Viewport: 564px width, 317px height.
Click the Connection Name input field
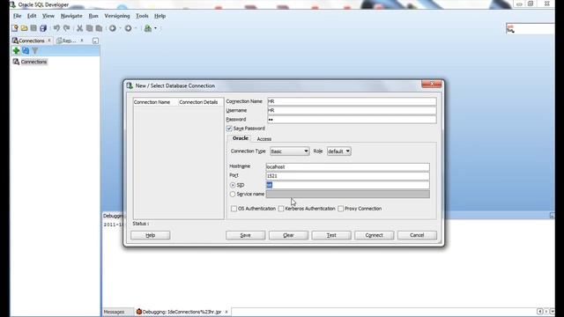pyautogui.click(x=352, y=101)
